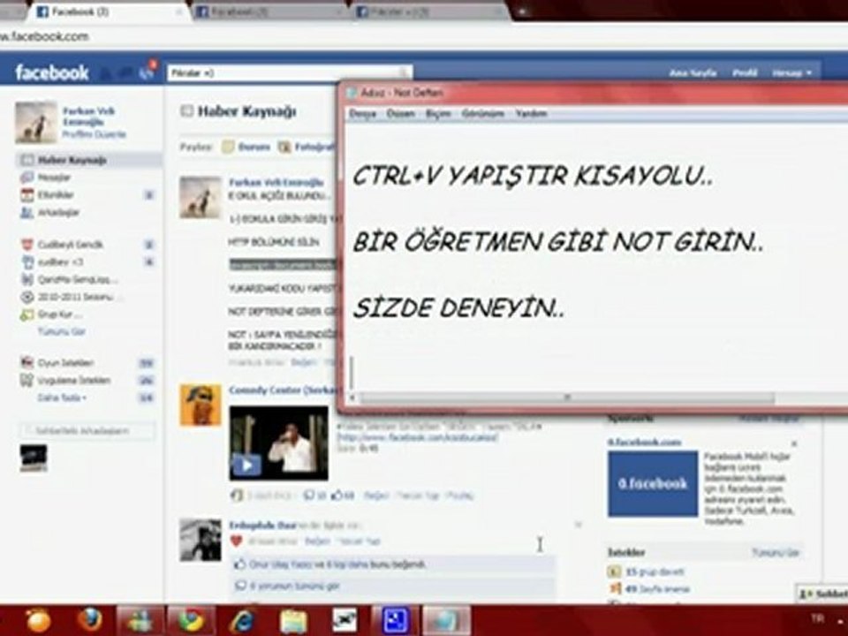Click the profile photo at sidebar top

35,122
